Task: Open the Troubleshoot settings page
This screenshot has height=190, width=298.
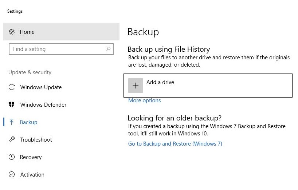Action: (36, 140)
